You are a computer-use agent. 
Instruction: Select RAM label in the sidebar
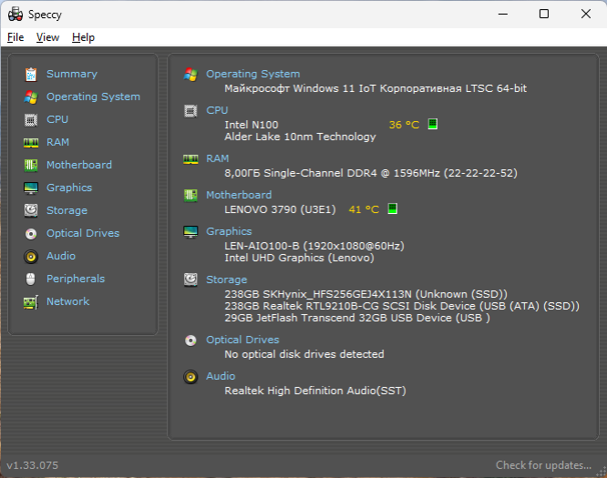pos(57,142)
